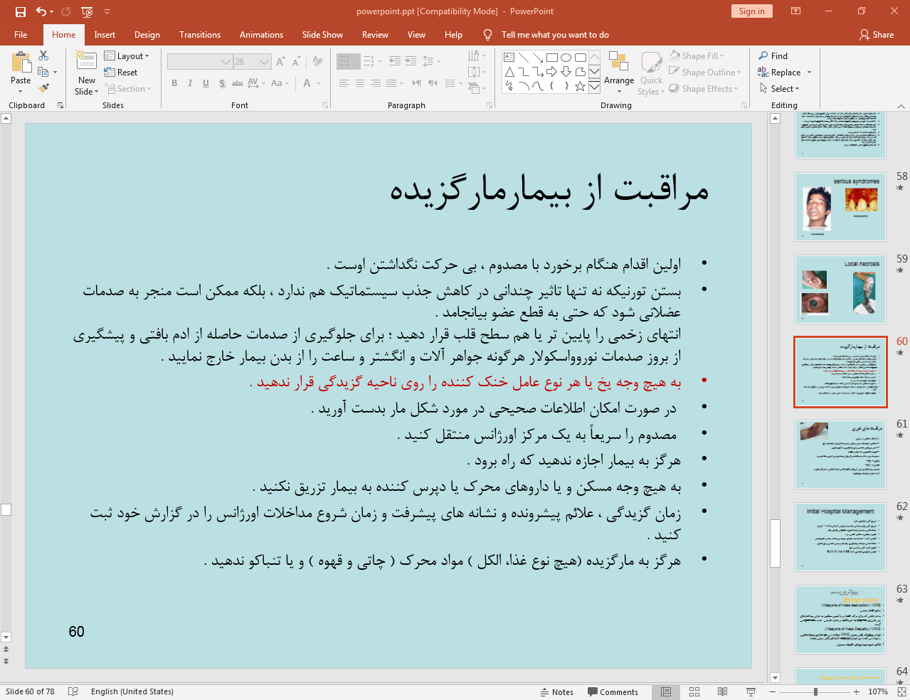Fit slide to current window icon
The image size is (910, 700).
pyautogui.click(x=901, y=691)
